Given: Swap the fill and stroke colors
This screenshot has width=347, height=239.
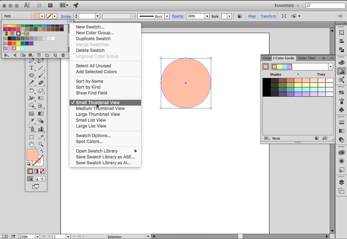Looking at the screenshot, I should click(42, 151).
